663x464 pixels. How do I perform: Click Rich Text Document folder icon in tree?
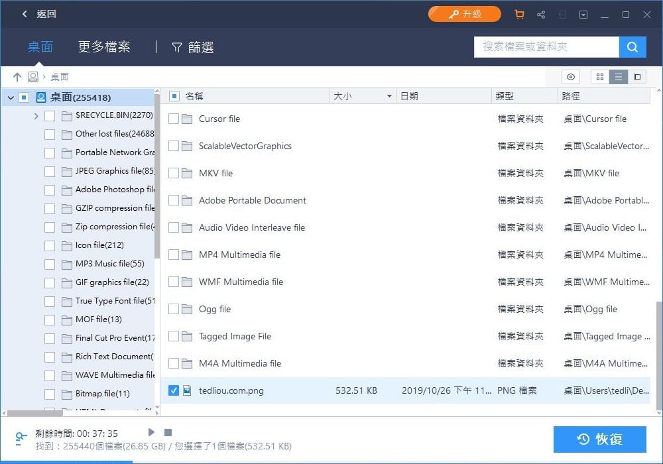coord(67,357)
